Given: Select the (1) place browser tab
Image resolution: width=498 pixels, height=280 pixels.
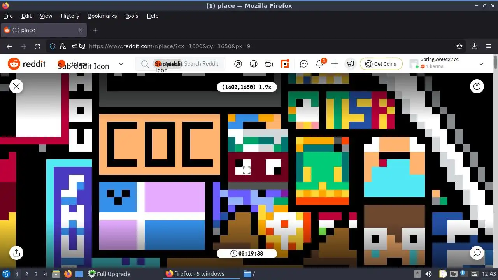Looking at the screenshot, I should [44, 30].
